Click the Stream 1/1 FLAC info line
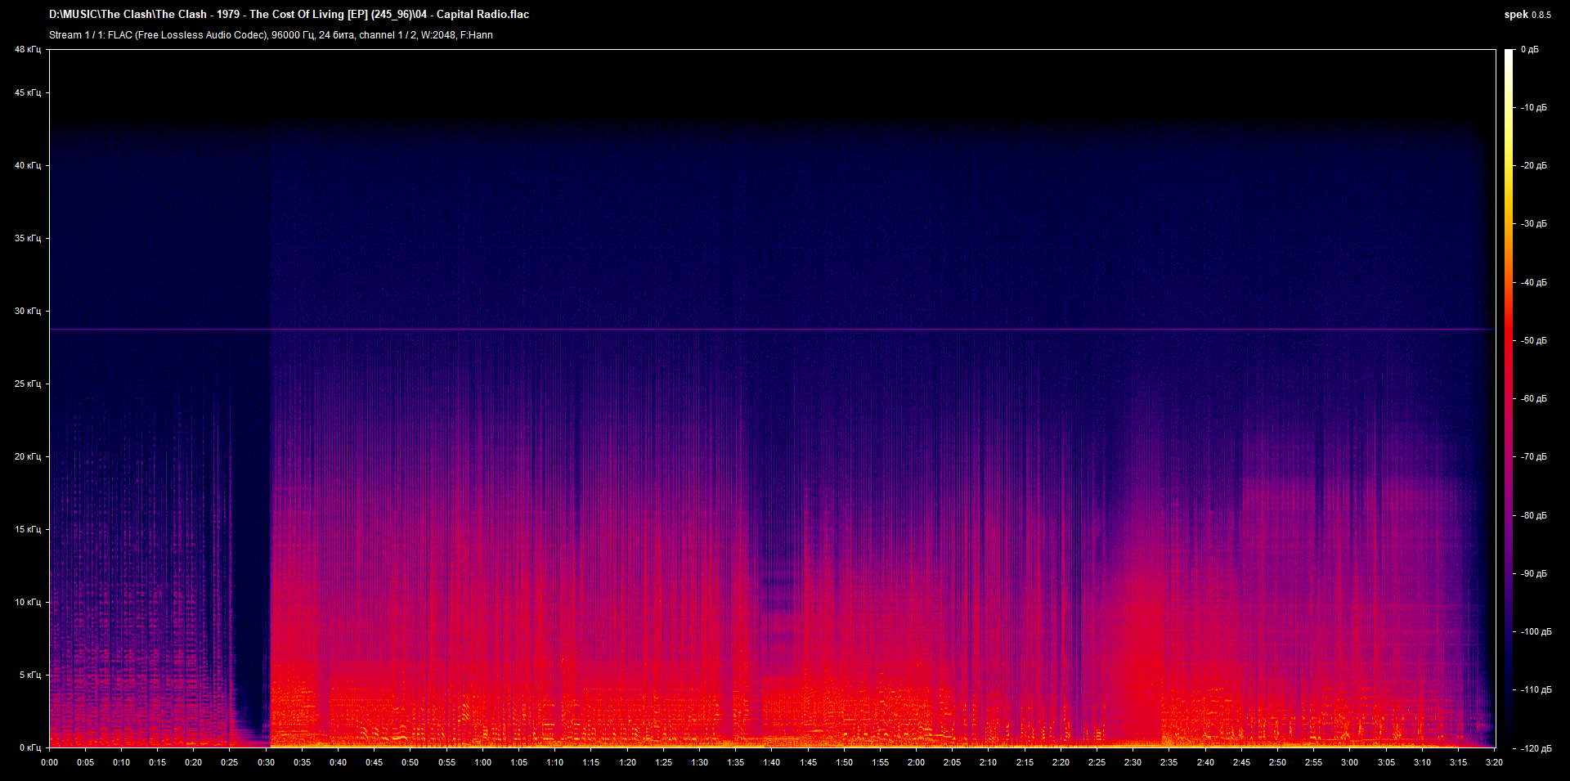The height and width of the screenshot is (781, 1570). [x=270, y=35]
